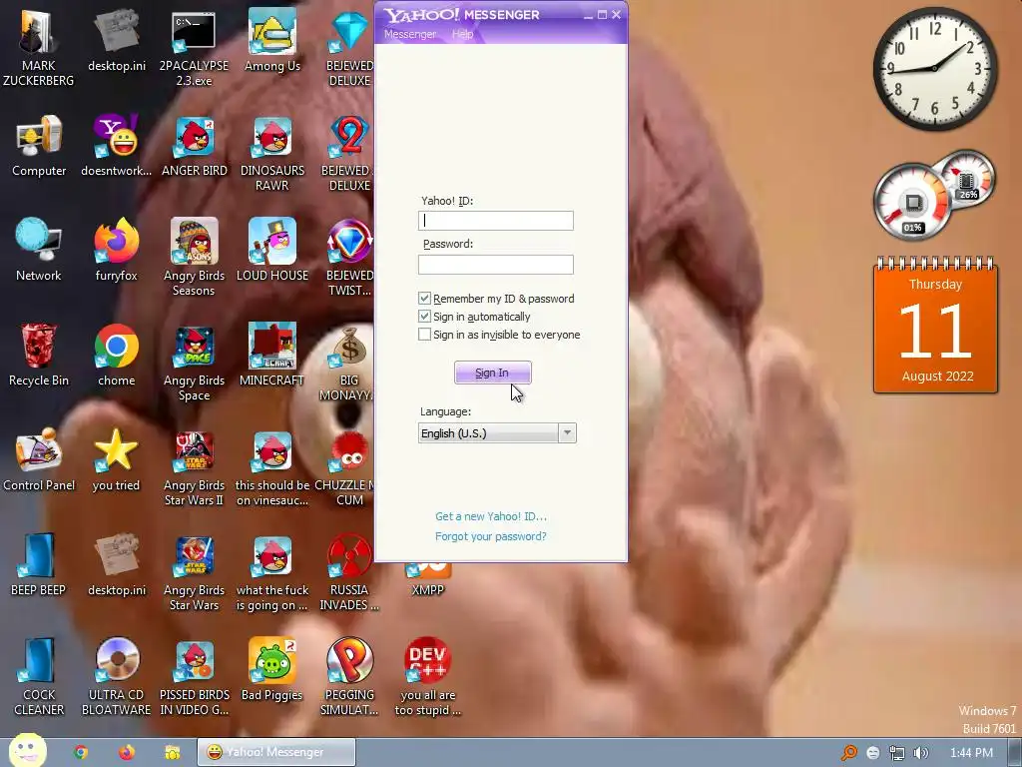Click the network tray icon
The height and width of the screenshot is (767, 1022).
click(897, 753)
